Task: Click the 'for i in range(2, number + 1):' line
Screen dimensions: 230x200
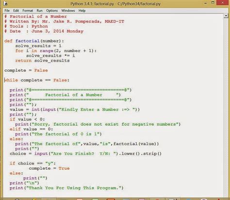Action: (x=56, y=51)
